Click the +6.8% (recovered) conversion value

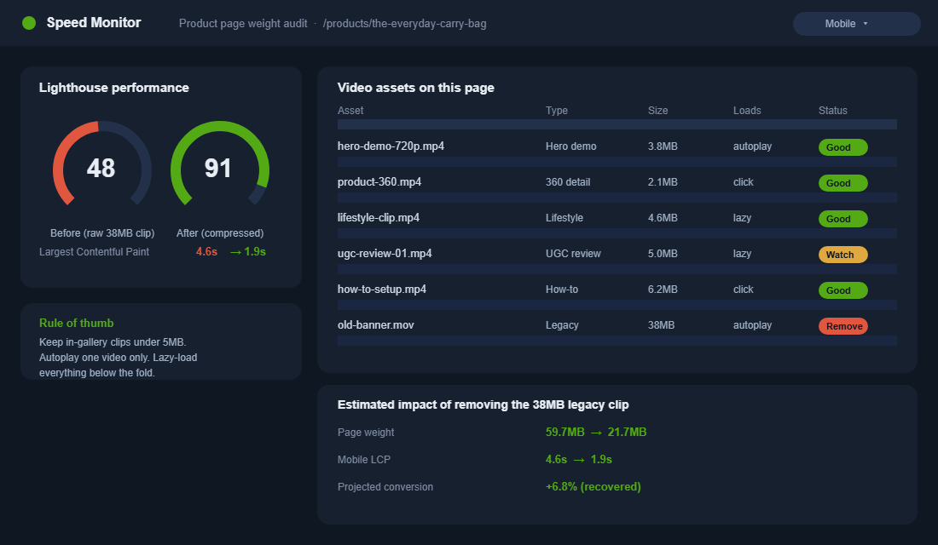593,487
